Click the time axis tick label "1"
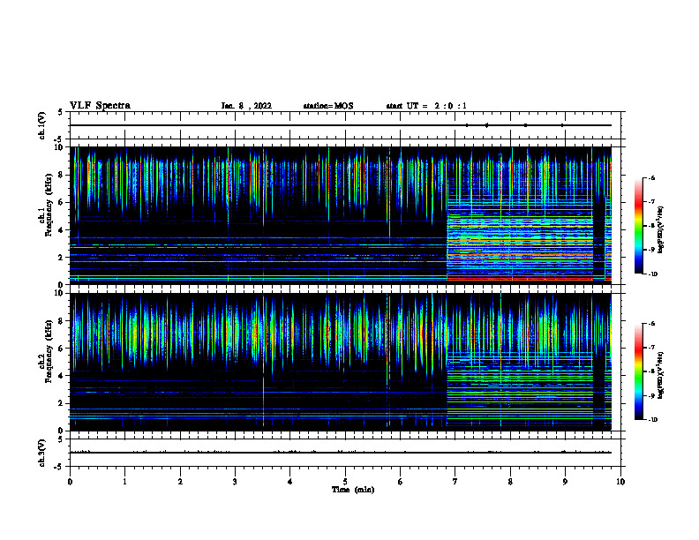Image resolution: width=699 pixels, height=540 pixels. point(124,482)
